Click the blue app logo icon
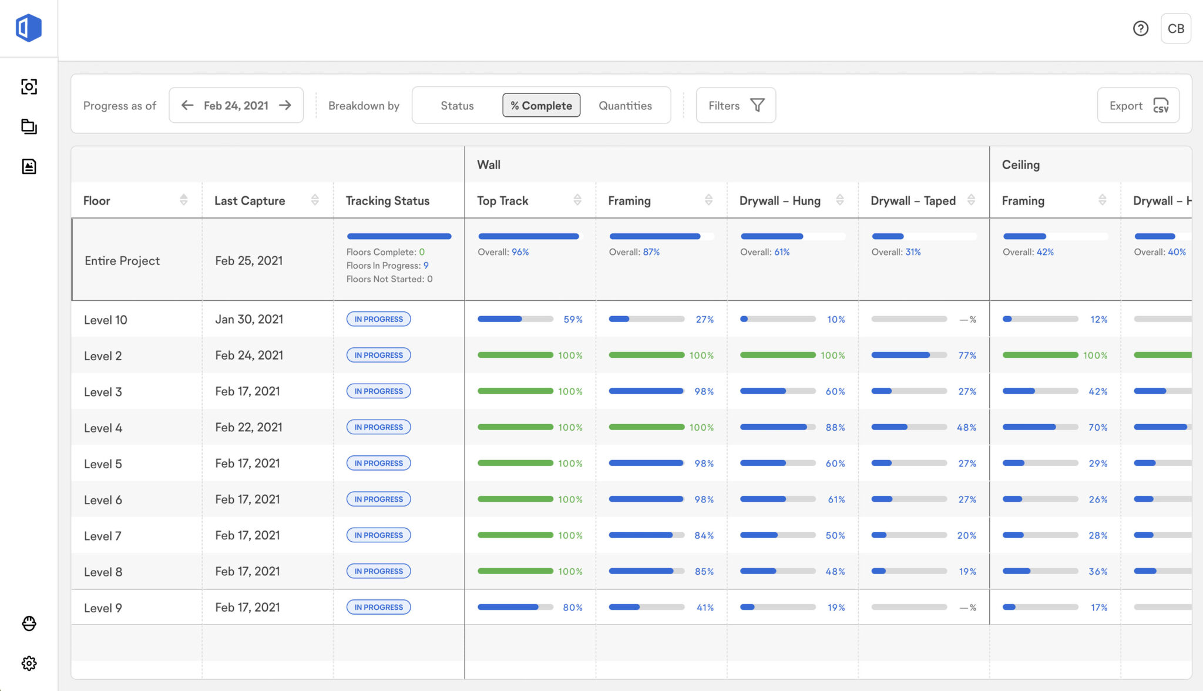Image resolution: width=1203 pixels, height=691 pixels. click(x=28, y=28)
